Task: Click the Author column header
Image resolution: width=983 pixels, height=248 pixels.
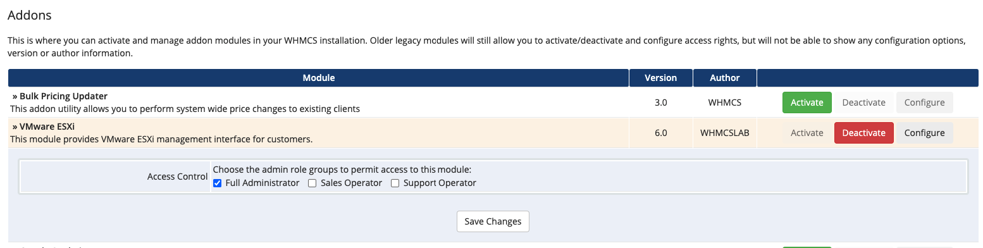Action: tap(725, 78)
